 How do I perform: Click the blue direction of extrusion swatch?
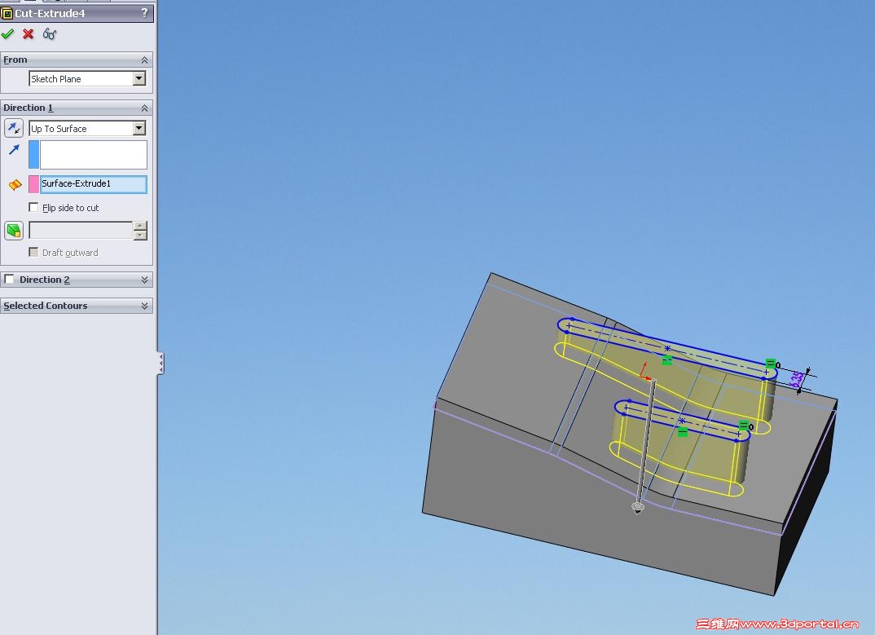33,155
